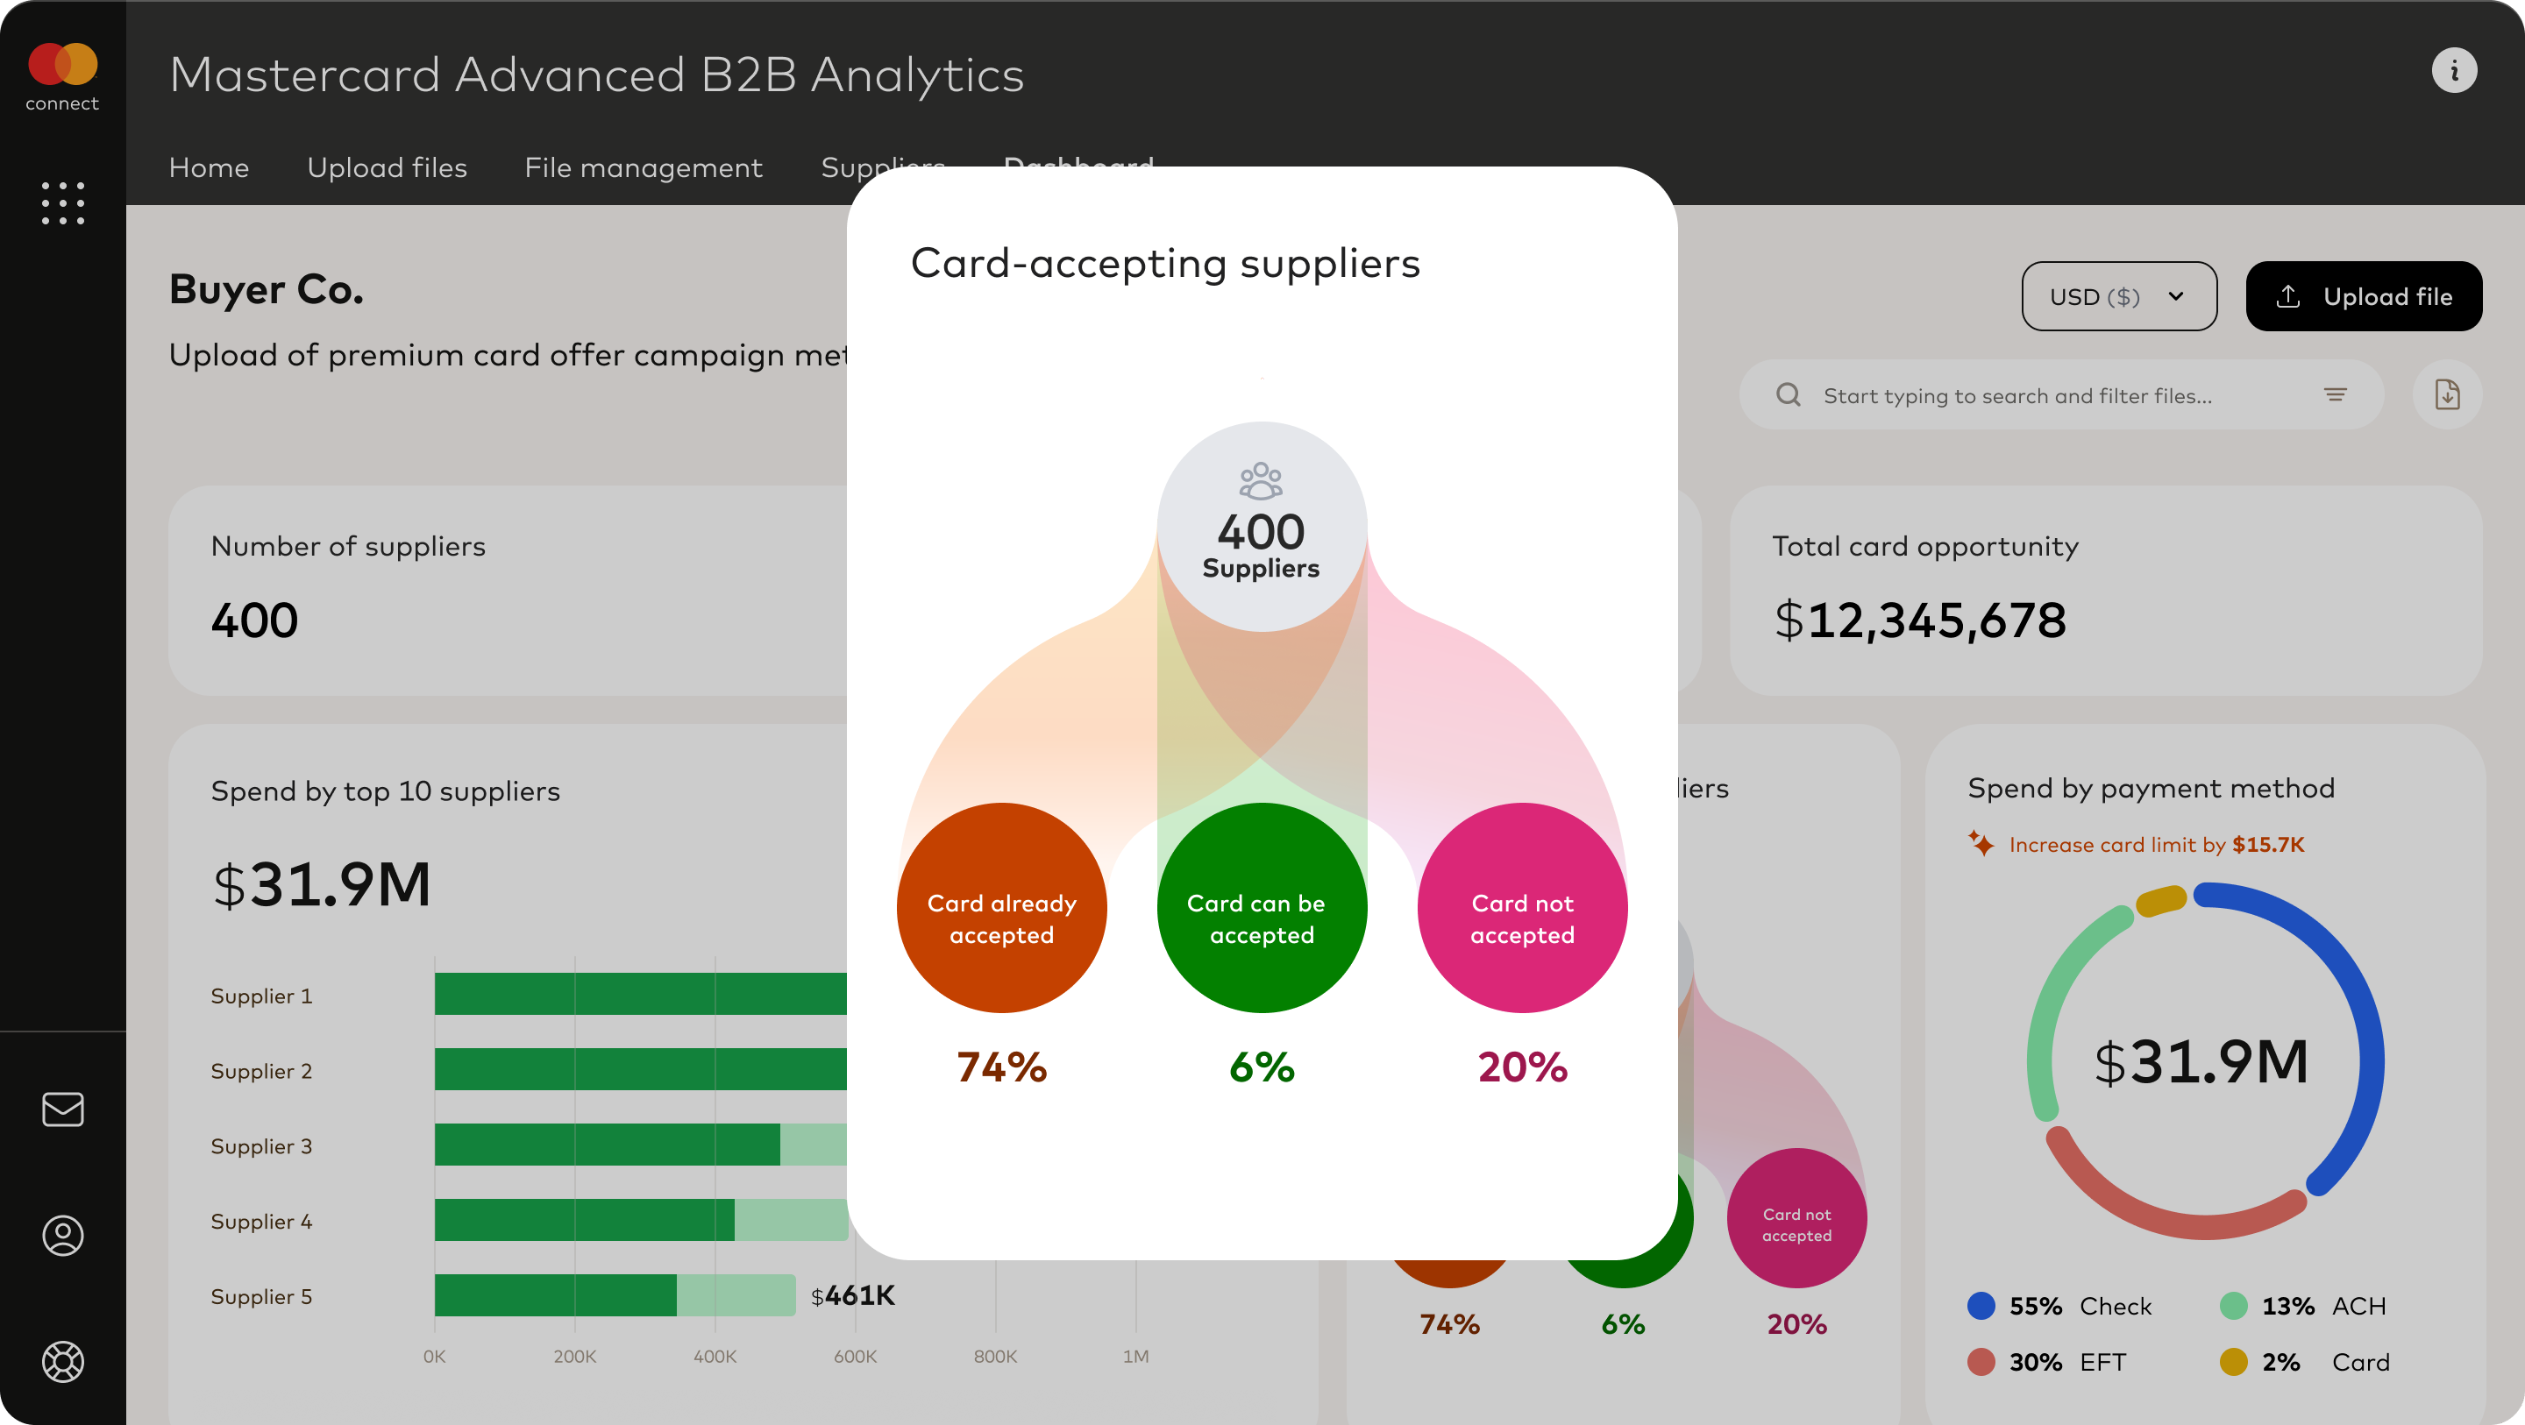Viewport: 2525px width, 1425px height.
Task: Click the 400 Suppliers circle
Action: [1262, 527]
